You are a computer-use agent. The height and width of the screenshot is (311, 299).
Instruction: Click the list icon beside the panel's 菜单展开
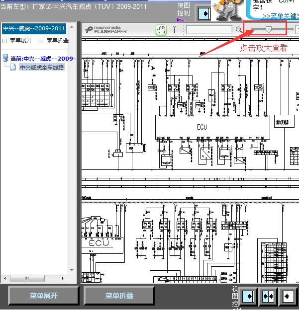4,41
